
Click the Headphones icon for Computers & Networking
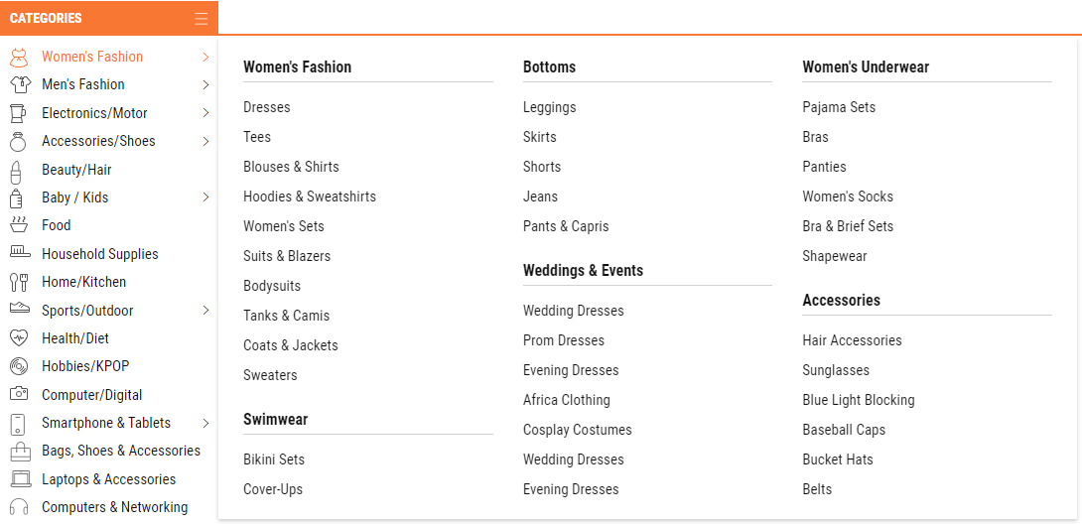coord(20,507)
